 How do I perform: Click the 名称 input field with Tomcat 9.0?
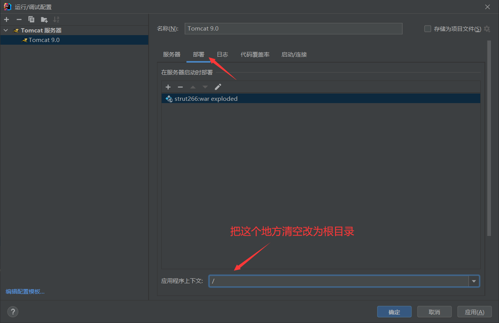[293, 29]
